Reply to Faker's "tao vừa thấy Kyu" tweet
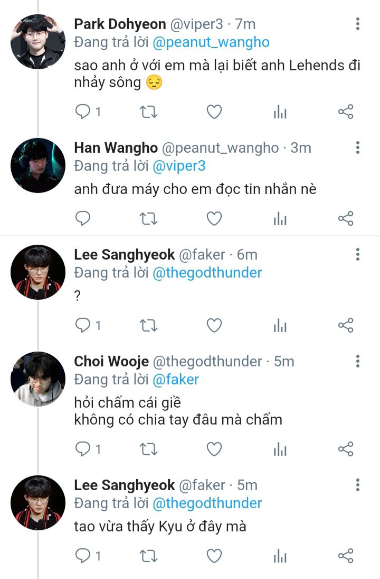The image size is (380, 579). point(82,556)
